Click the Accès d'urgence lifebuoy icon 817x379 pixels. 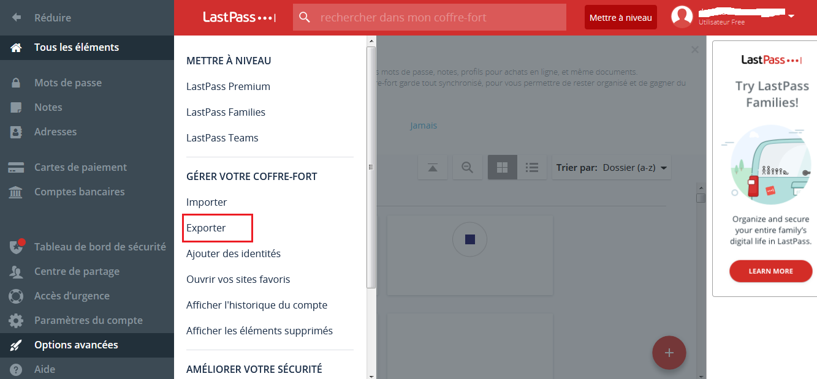[x=16, y=296]
